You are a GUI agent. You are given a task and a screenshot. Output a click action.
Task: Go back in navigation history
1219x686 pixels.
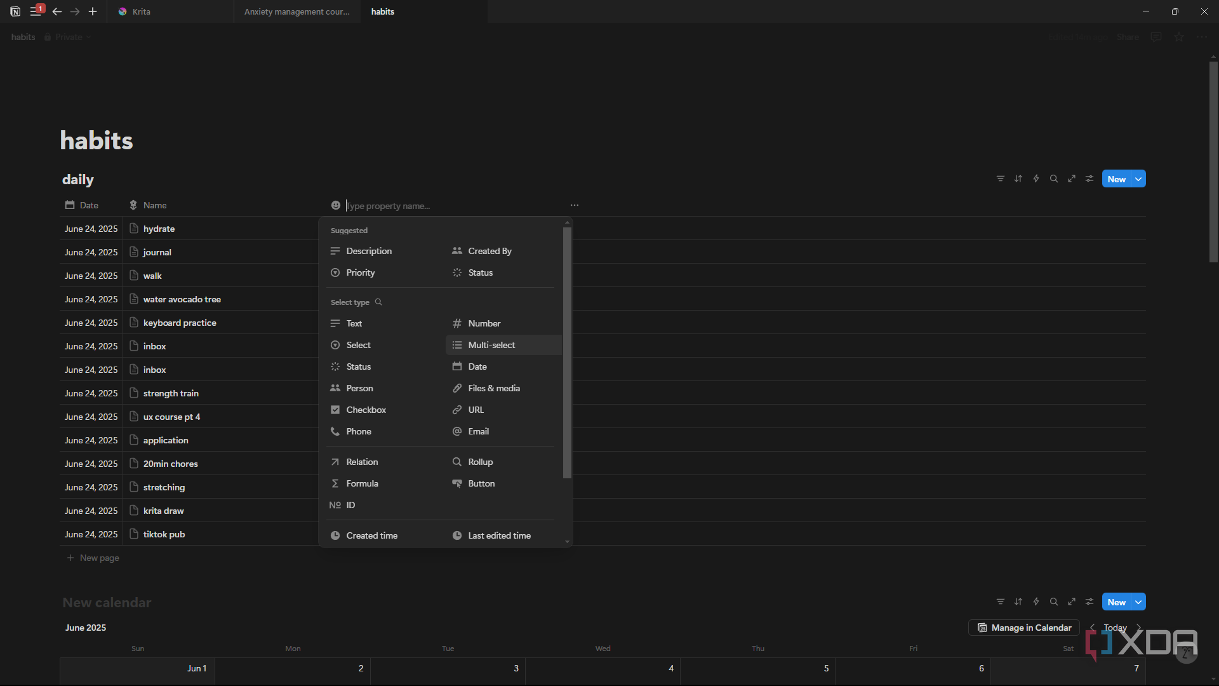(57, 11)
